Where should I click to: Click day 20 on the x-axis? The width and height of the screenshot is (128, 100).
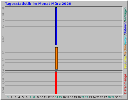point(79,97)
